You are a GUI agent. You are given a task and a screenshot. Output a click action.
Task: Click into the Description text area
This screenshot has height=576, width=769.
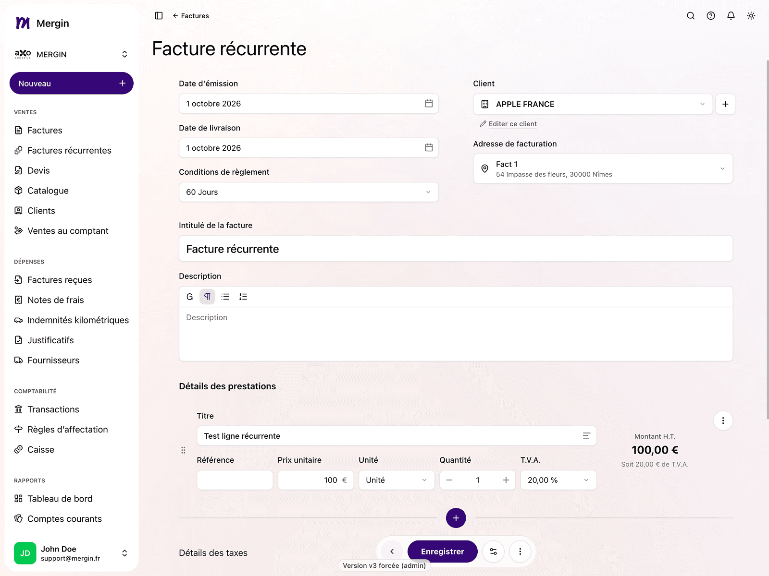456,334
